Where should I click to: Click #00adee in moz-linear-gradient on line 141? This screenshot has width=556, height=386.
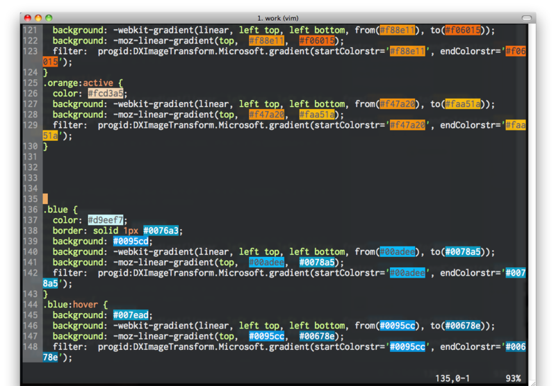tap(267, 262)
